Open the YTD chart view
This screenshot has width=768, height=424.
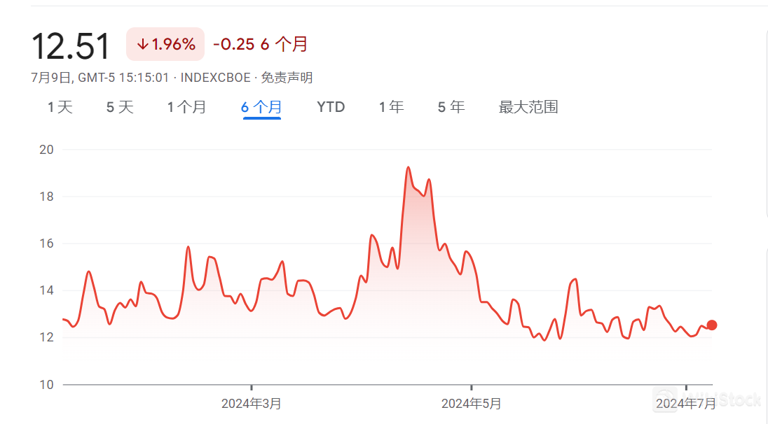coord(331,107)
